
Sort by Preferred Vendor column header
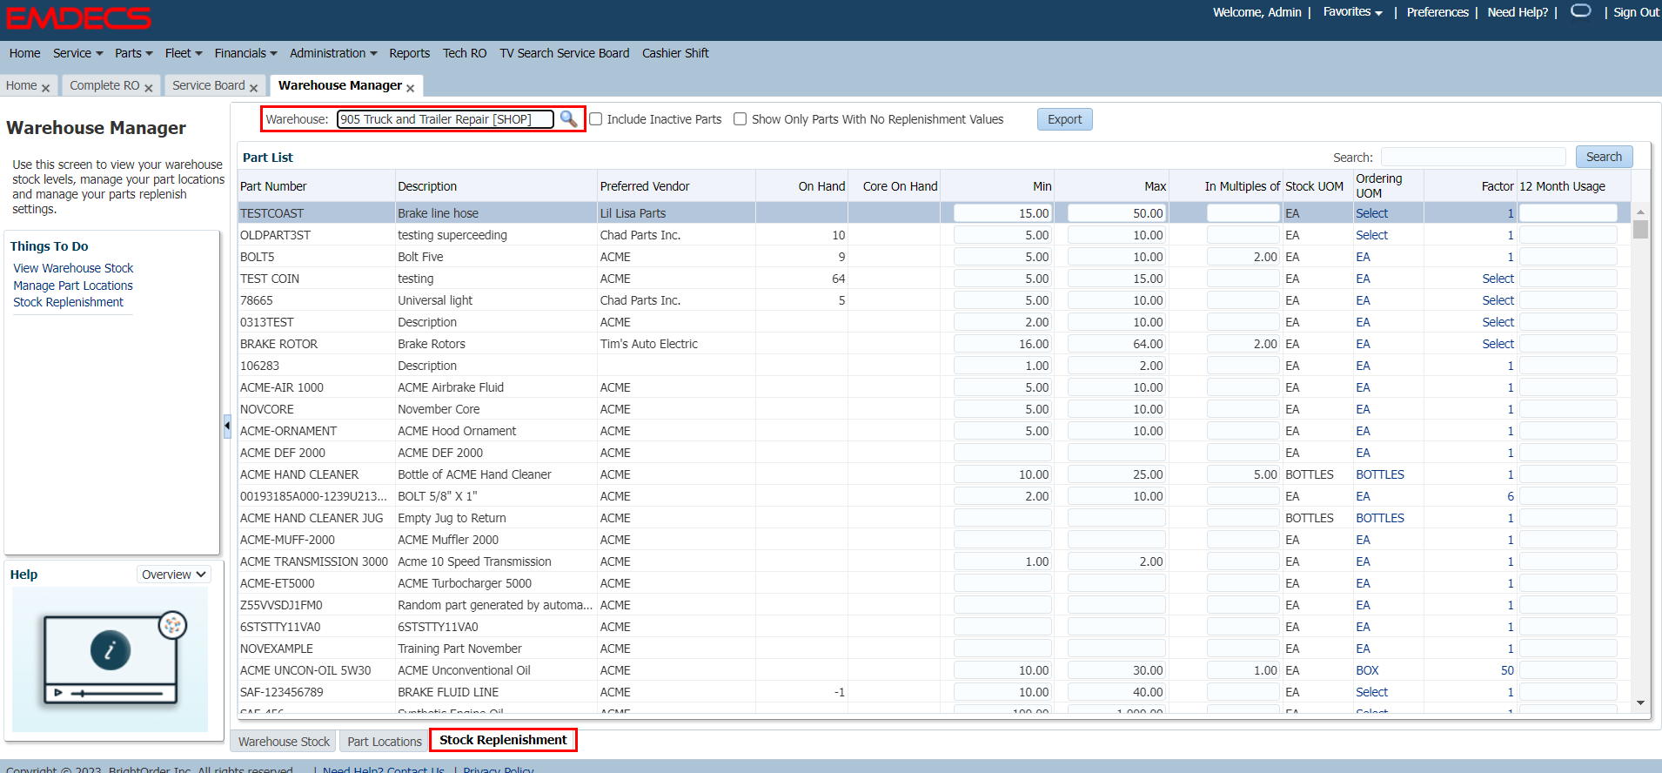click(x=645, y=186)
